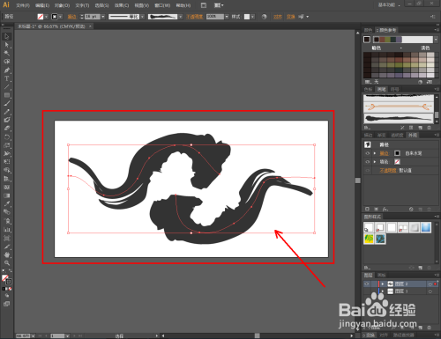Select the Zoom magnifier tool
The height and width of the screenshot is (339, 441).
(x=7, y=263)
